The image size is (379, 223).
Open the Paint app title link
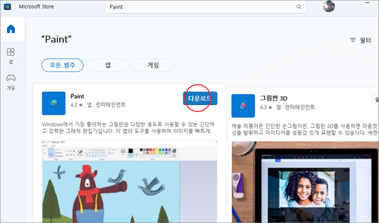77,96
